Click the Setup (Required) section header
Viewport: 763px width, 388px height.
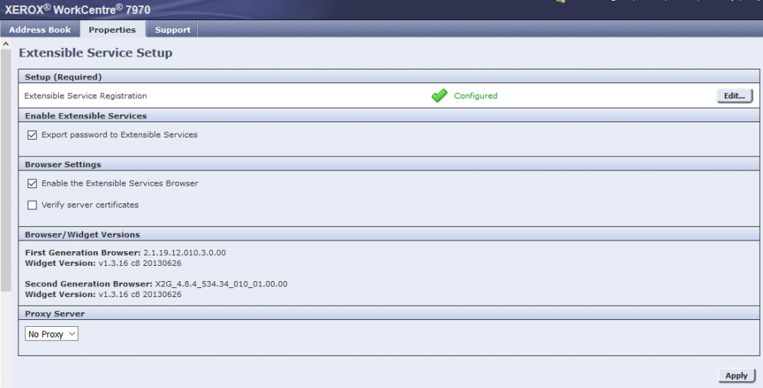click(x=63, y=77)
